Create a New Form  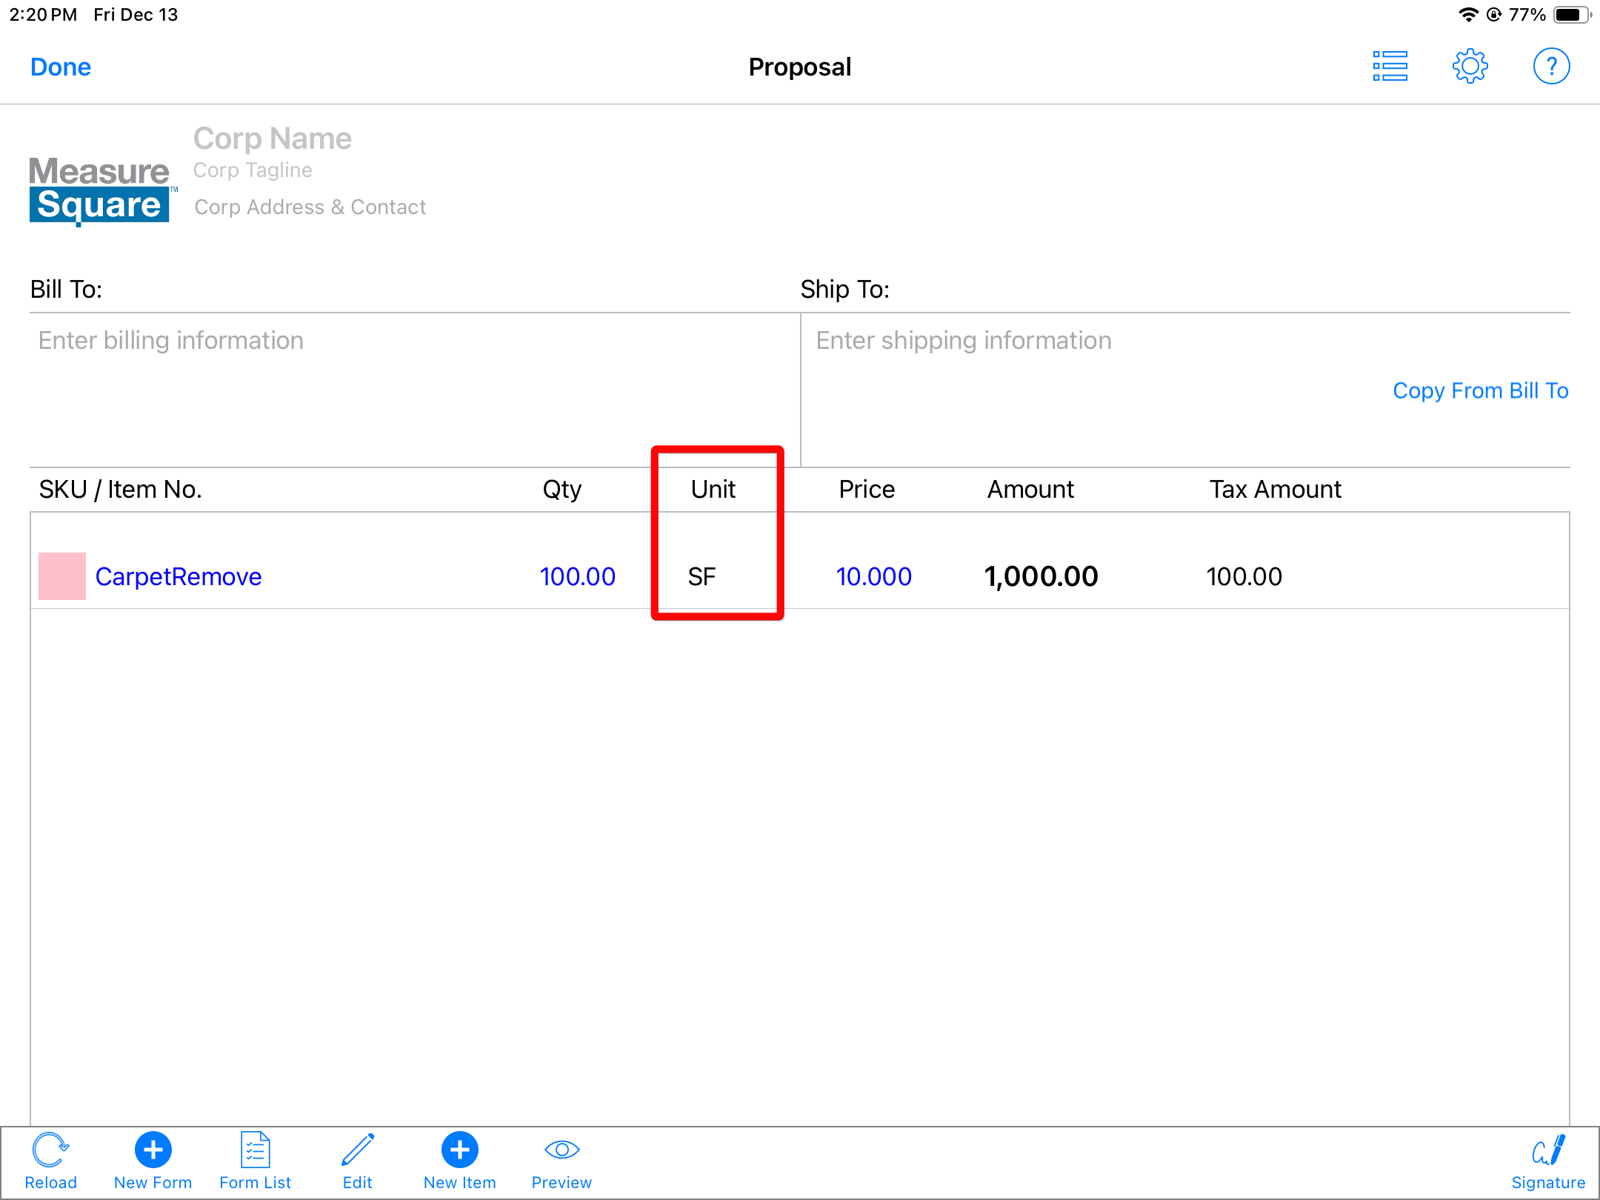tap(153, 1152)
